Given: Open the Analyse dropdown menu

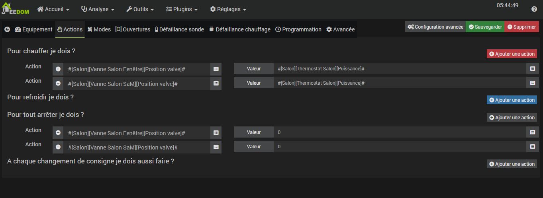Looking at the screenshot, I should tap(98, 9).
